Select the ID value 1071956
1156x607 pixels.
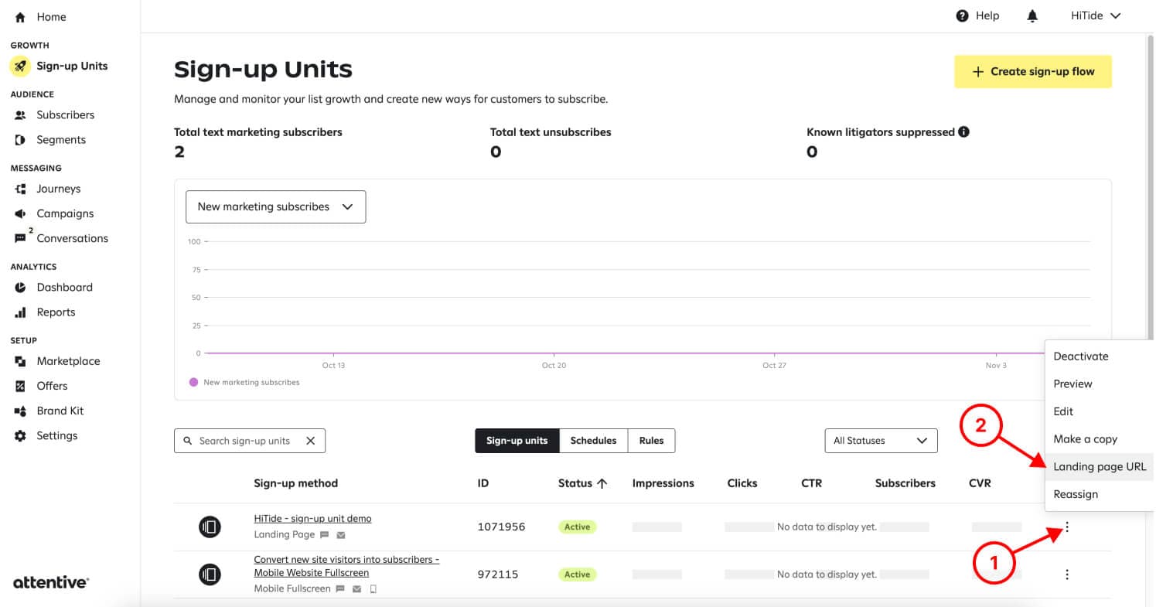point(501,527)
